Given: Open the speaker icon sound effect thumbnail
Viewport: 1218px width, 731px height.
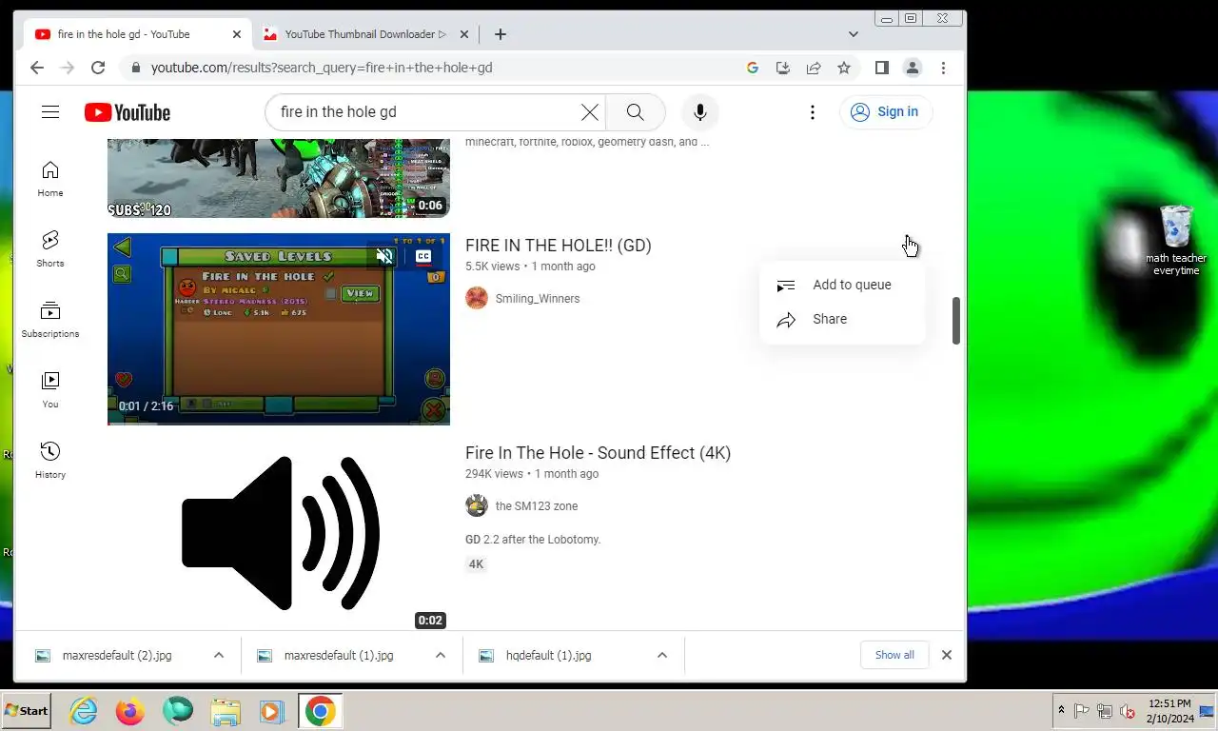Looking at the screenshot, I should [x=279, y=535].
